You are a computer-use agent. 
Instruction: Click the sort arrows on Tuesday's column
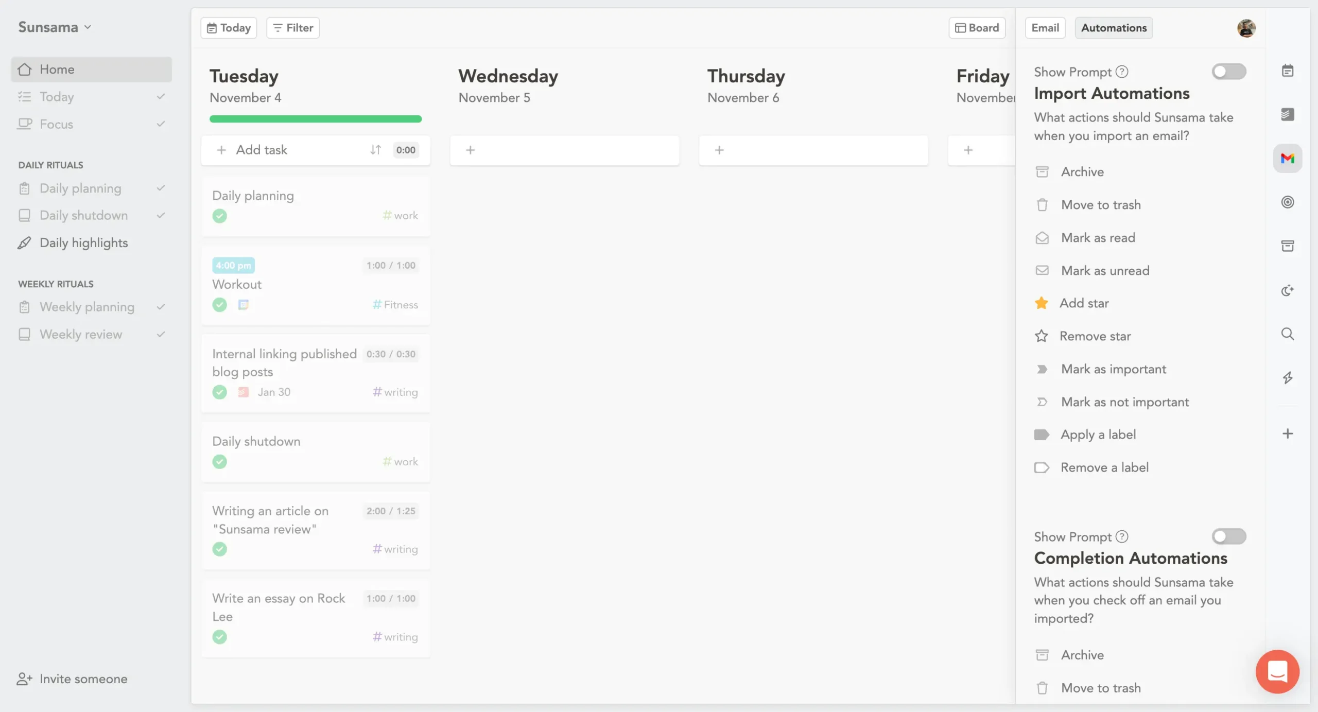coord(375,150)
